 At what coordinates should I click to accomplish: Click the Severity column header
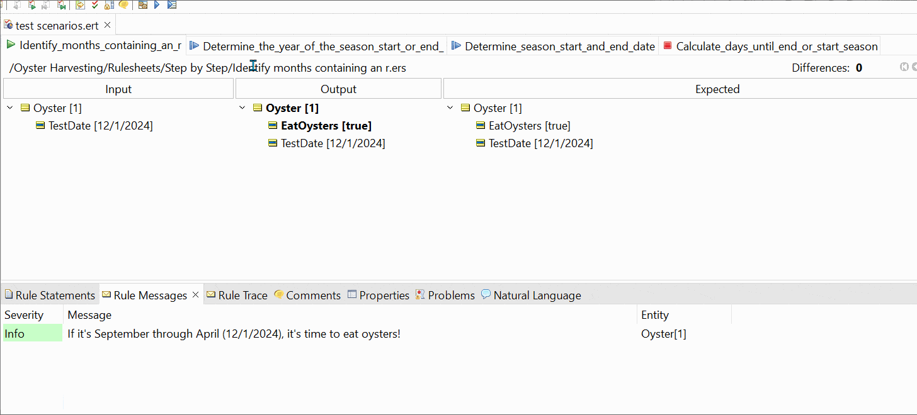tap(24, 315)
